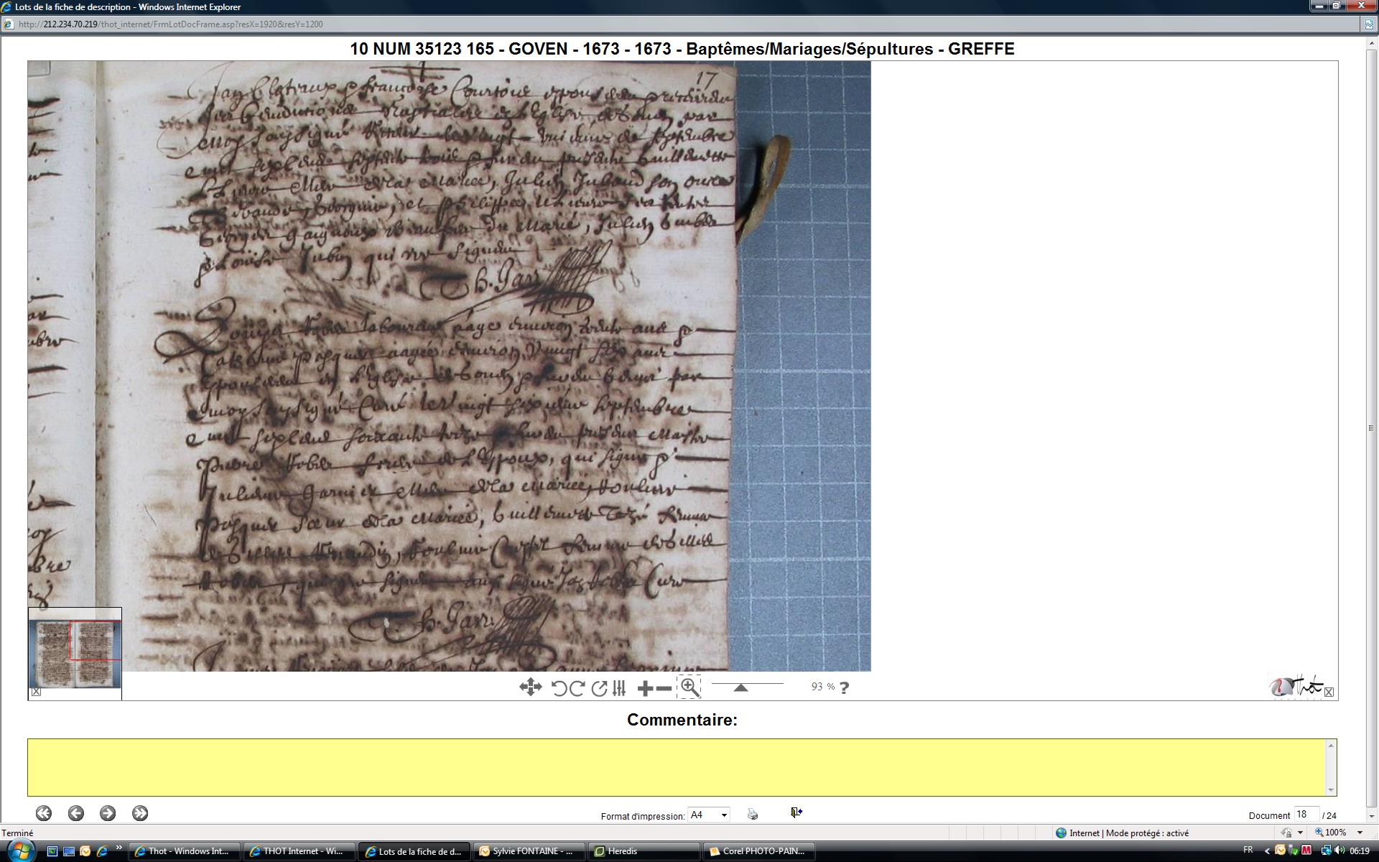Viewport: 1379px width, 862px height.
Task: Print the document with printer icon
Action: (x=752, y=814)
